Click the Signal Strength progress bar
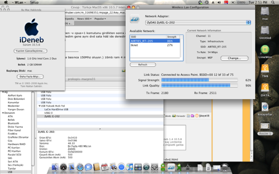279x174 pixels. tap(199, 80)
